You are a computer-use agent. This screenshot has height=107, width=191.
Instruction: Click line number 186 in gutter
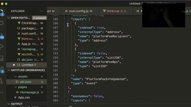[56, 23]
